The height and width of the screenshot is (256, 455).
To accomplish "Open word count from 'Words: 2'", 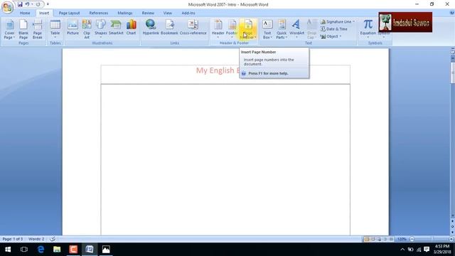I will (36, 239).
